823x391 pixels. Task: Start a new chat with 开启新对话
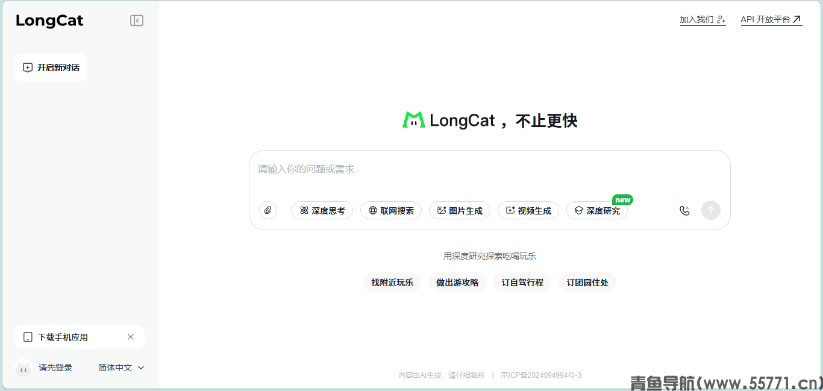click(51, 67)
